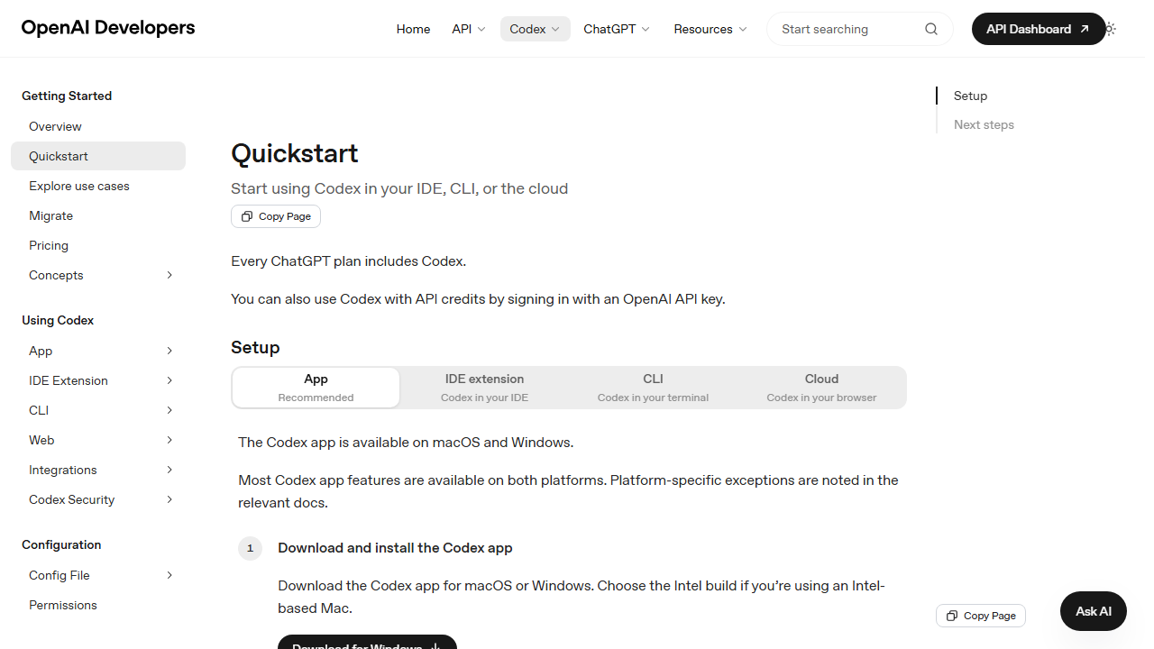Go to Home in the top navigation
1154x649 pixels.
tap(413, 29)
